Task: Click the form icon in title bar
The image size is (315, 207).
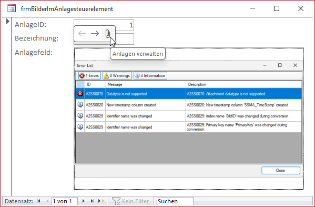Action: tap(12, 8)
